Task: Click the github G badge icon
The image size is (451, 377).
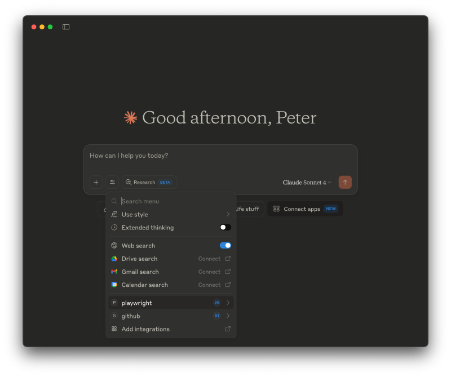Action: pos(114,316)
